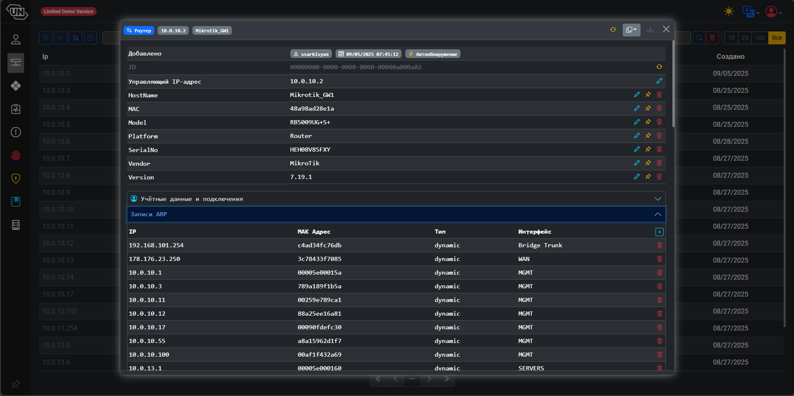Image resolution: width=794 pixels, height=396 pixels.
Task: Click the red trash button in main toolbar
Action: click(x=712, y=38)
